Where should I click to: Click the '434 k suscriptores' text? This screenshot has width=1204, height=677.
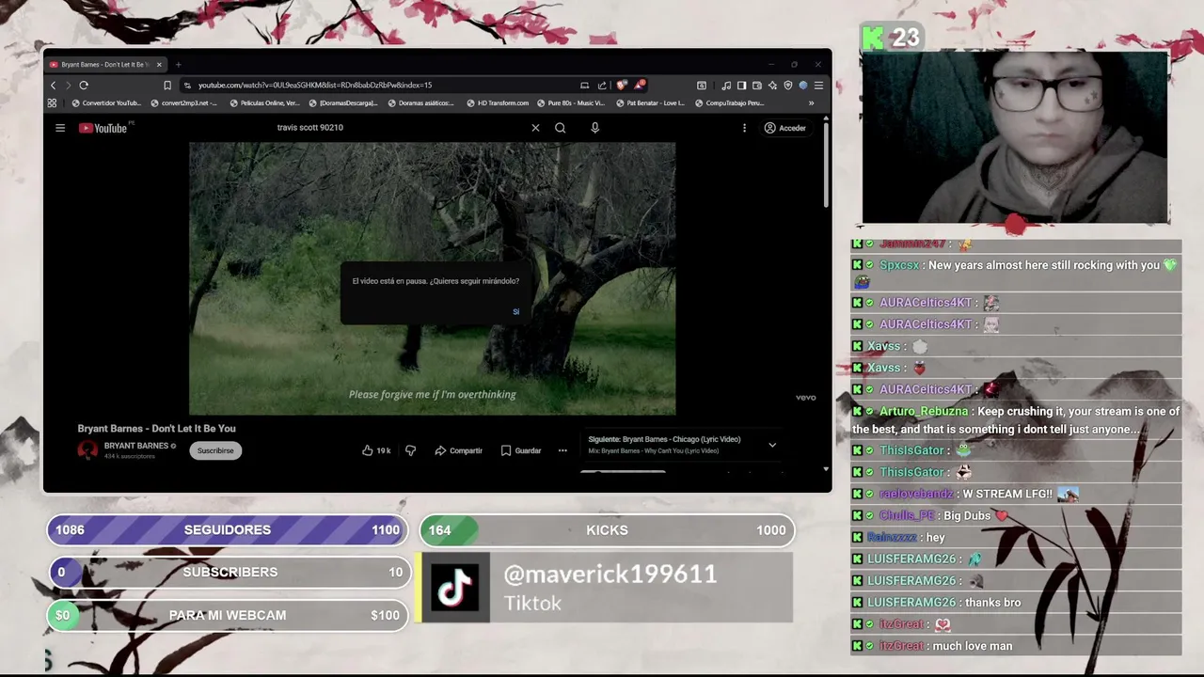coord(130,457)
